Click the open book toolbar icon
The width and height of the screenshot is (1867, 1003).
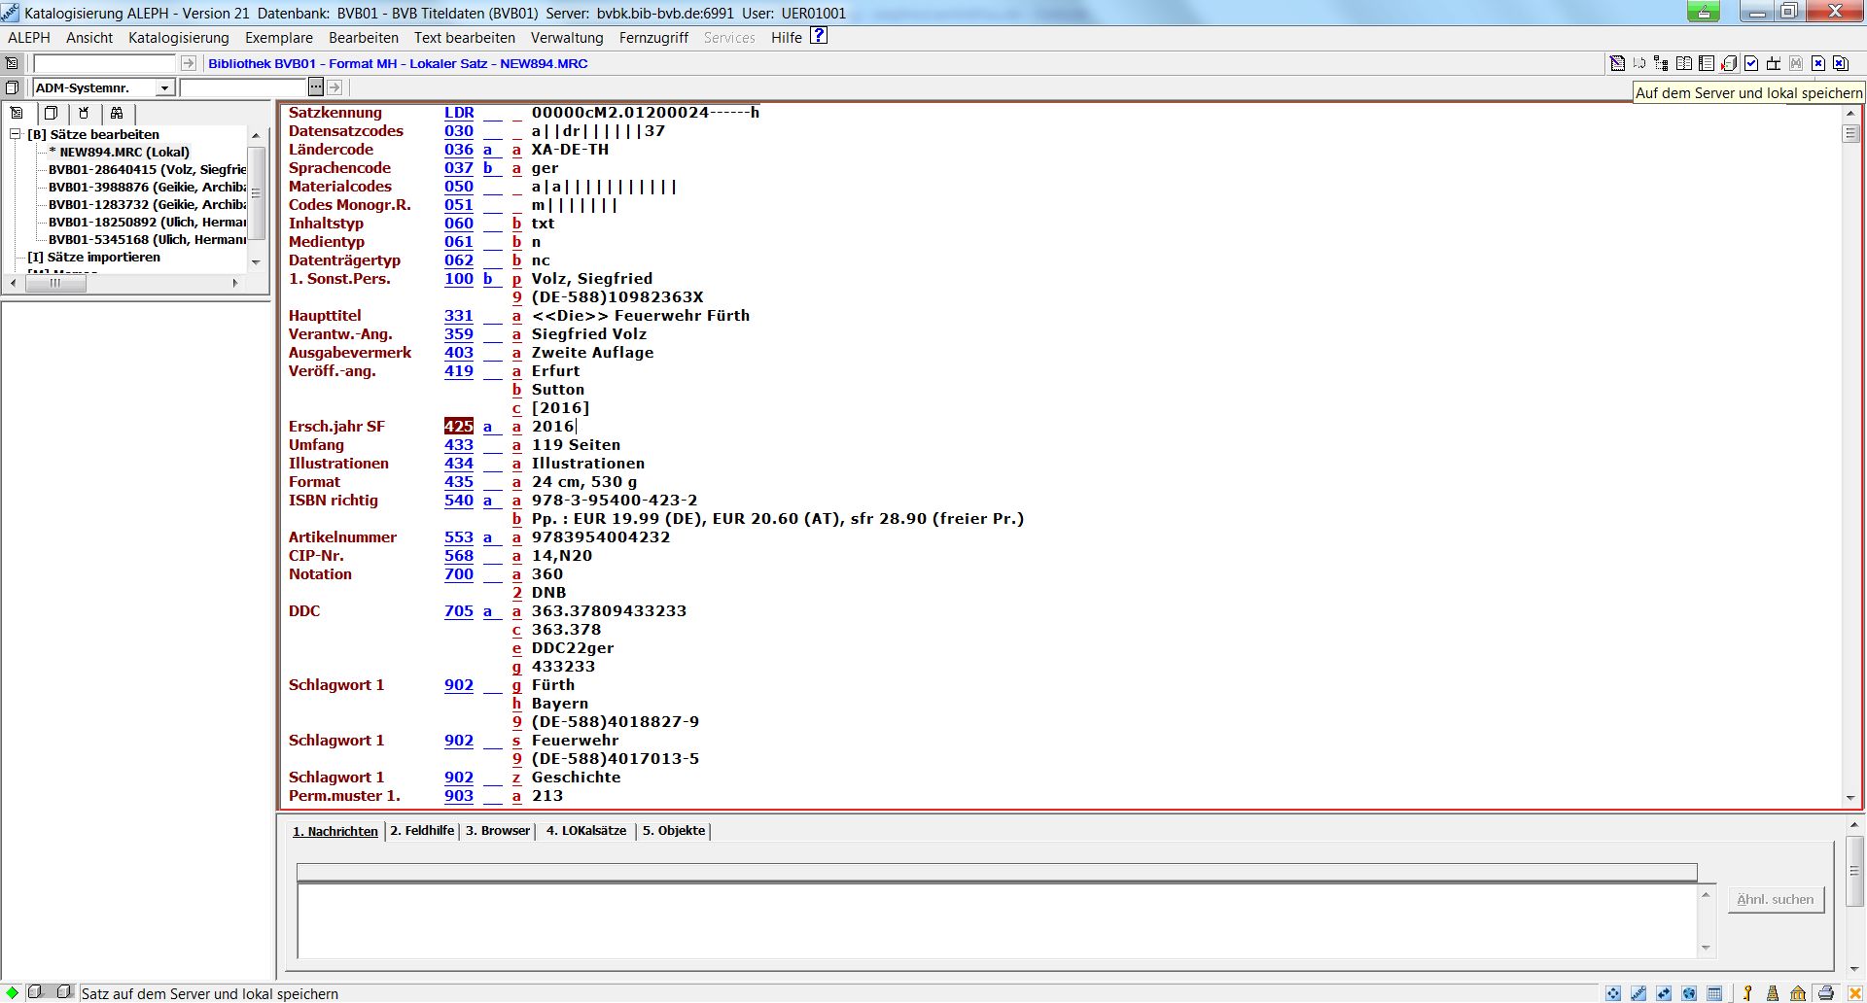point(1684,64)
